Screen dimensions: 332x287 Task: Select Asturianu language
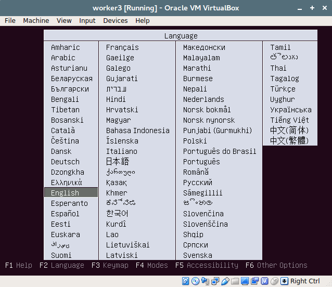[69, 68]
